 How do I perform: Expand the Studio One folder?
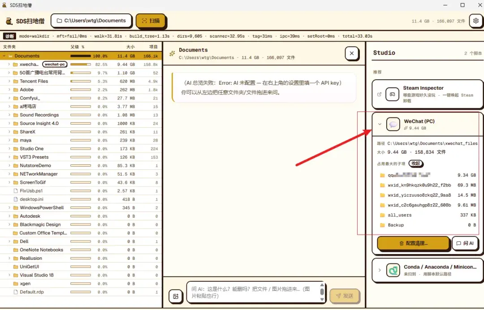9,148
